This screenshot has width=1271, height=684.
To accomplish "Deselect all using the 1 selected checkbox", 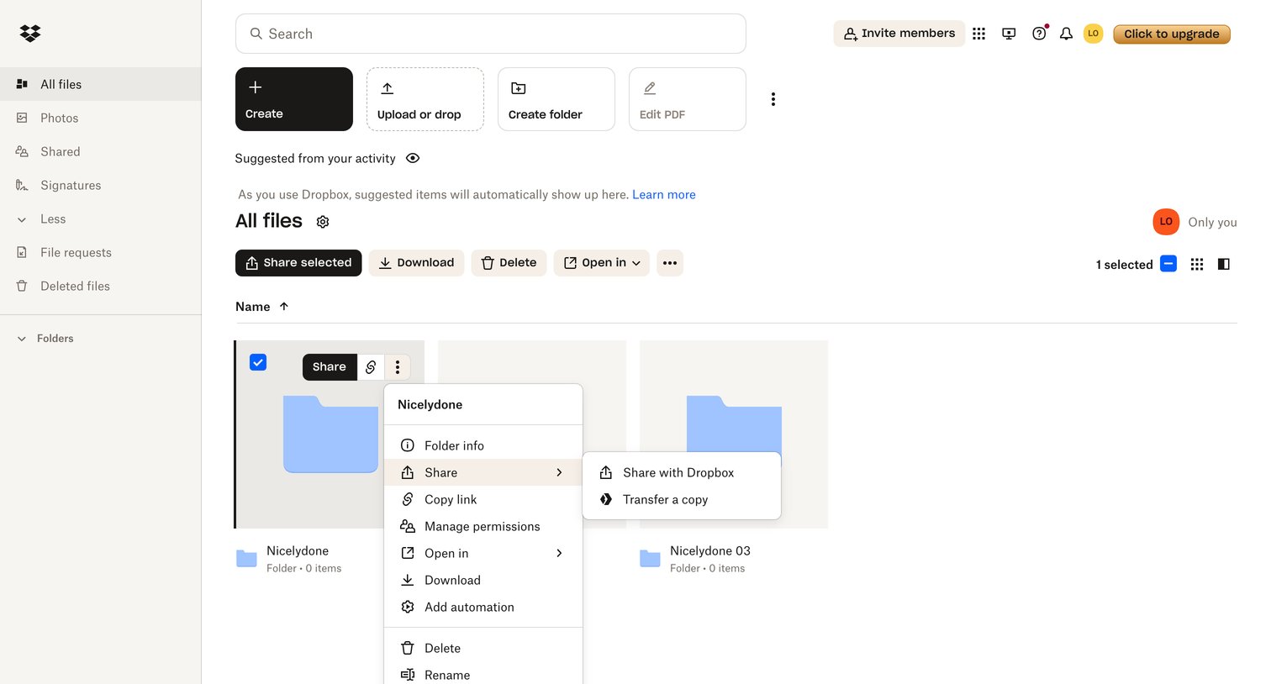I will coord(1168,264).
